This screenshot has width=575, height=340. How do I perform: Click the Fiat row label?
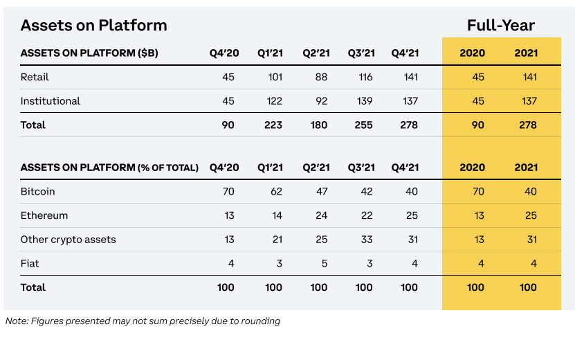pyautogui.click(x=29, y=263)
